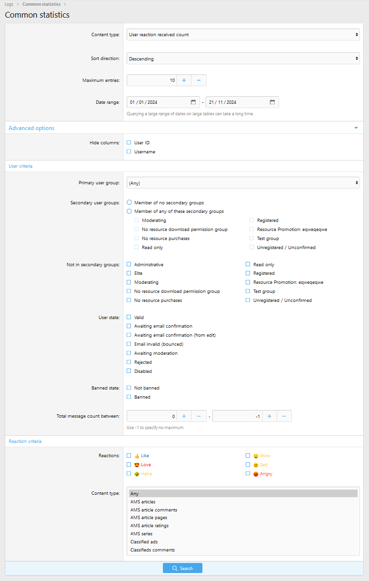The height and width of the screenshot is (581, 369).
Task: Open the Sort direction dropdown
Action: coord(243,59)
